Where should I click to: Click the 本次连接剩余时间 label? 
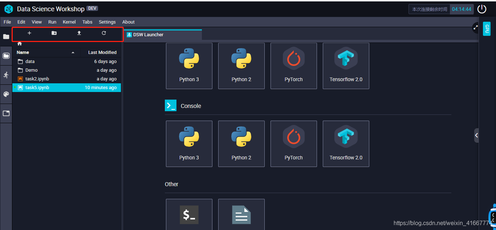click(x=430, y=9)
